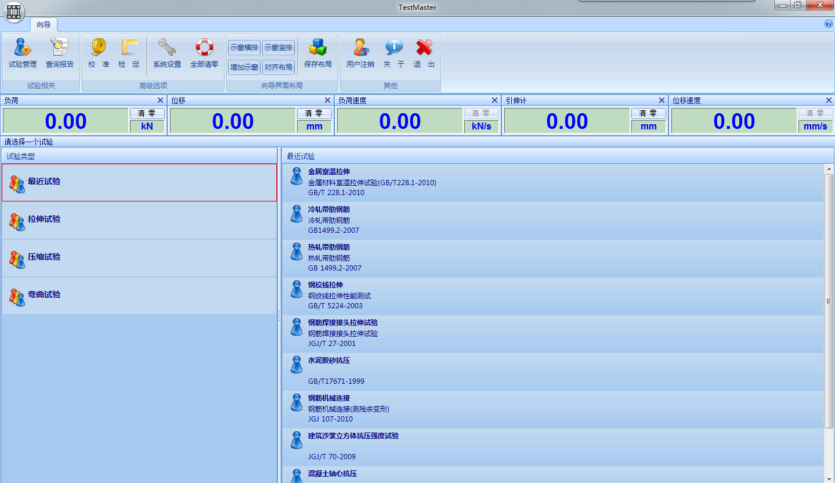Toggle 示窗横排 horizontal window layout

point(244,47)
